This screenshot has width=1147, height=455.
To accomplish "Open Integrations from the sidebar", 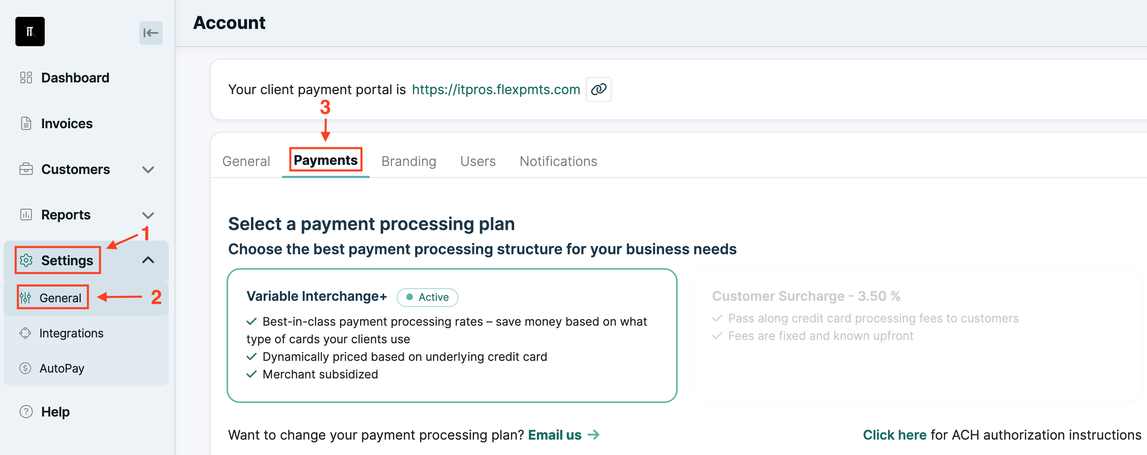I will 72,333.
